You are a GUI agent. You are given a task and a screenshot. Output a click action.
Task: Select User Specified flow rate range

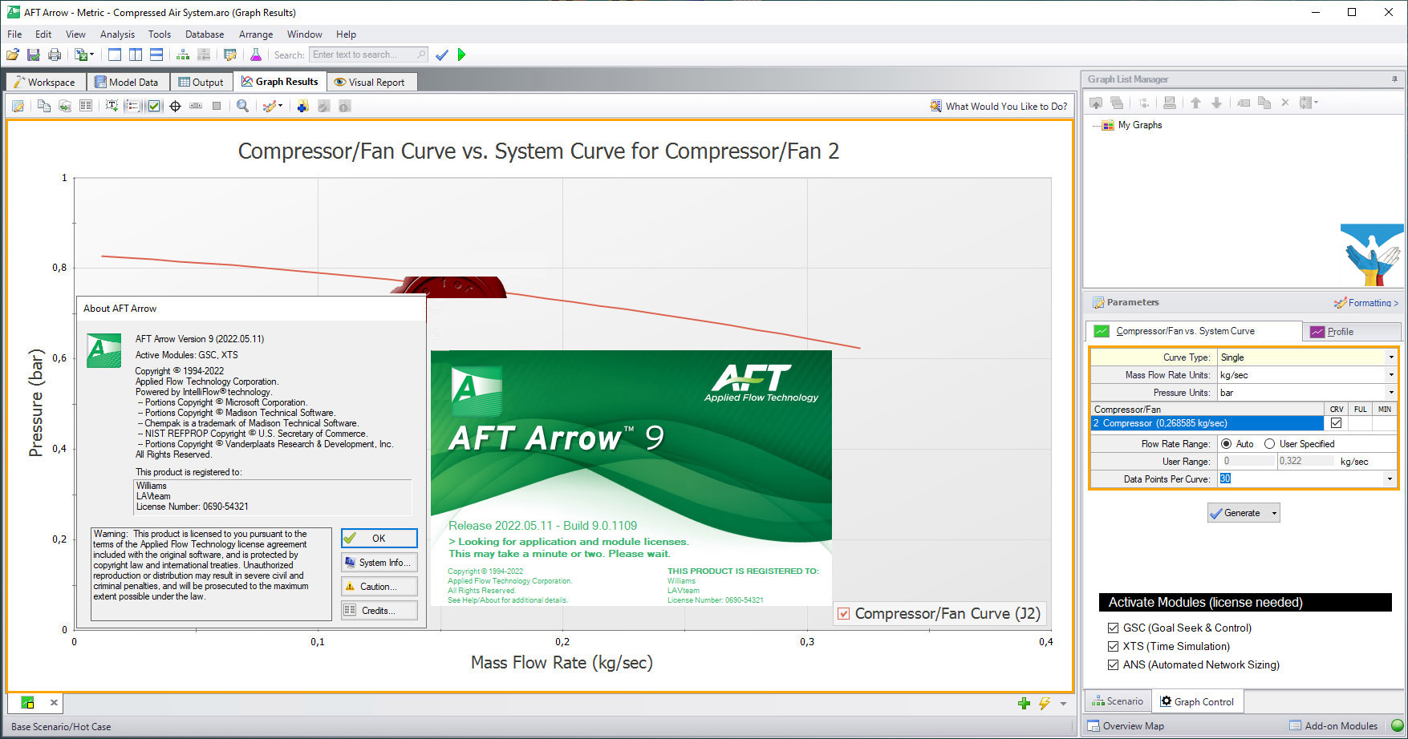[x=1269, y=444]
